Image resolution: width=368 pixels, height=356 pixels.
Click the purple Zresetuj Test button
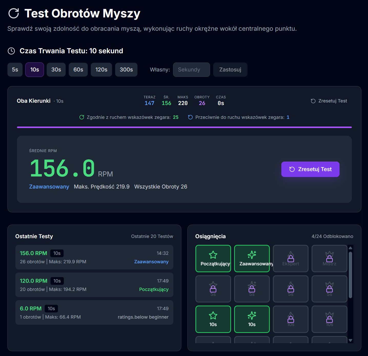coord(310,169)
